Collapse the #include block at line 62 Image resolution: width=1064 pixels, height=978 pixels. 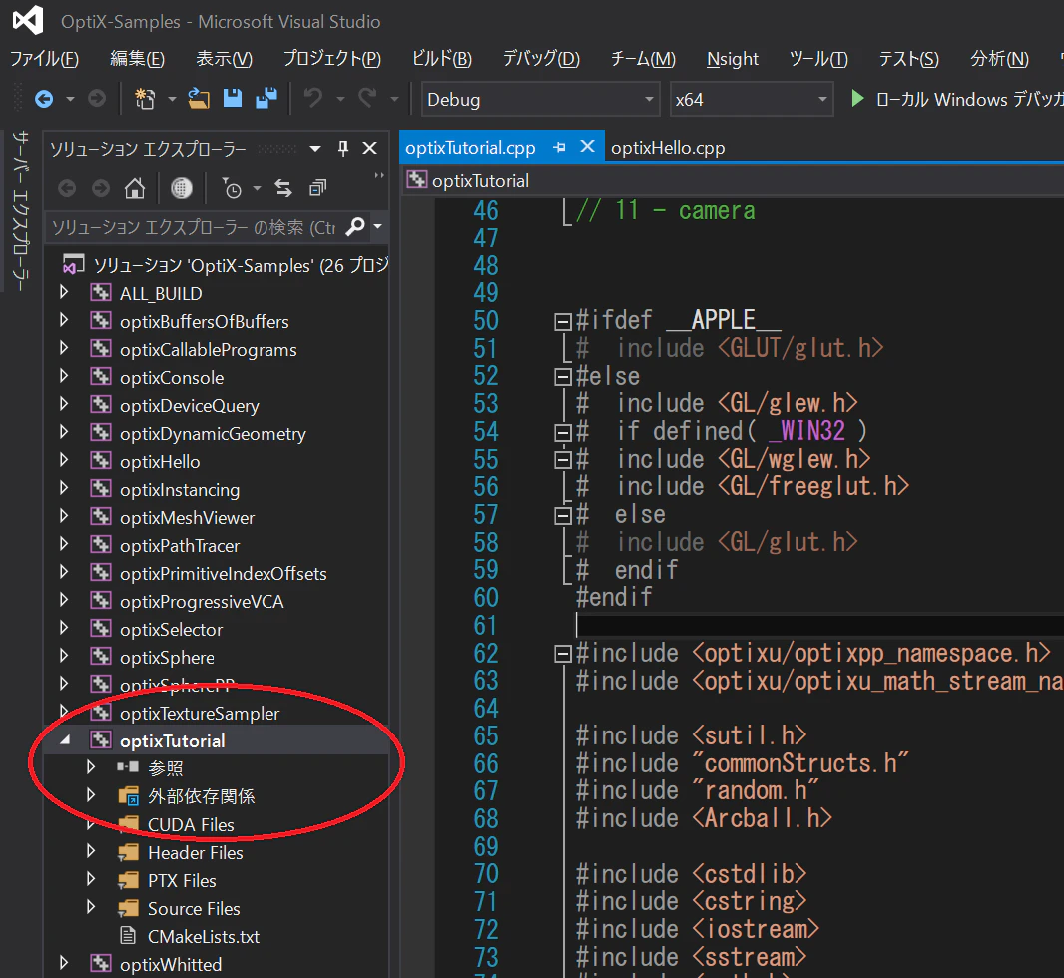[562, 654]
